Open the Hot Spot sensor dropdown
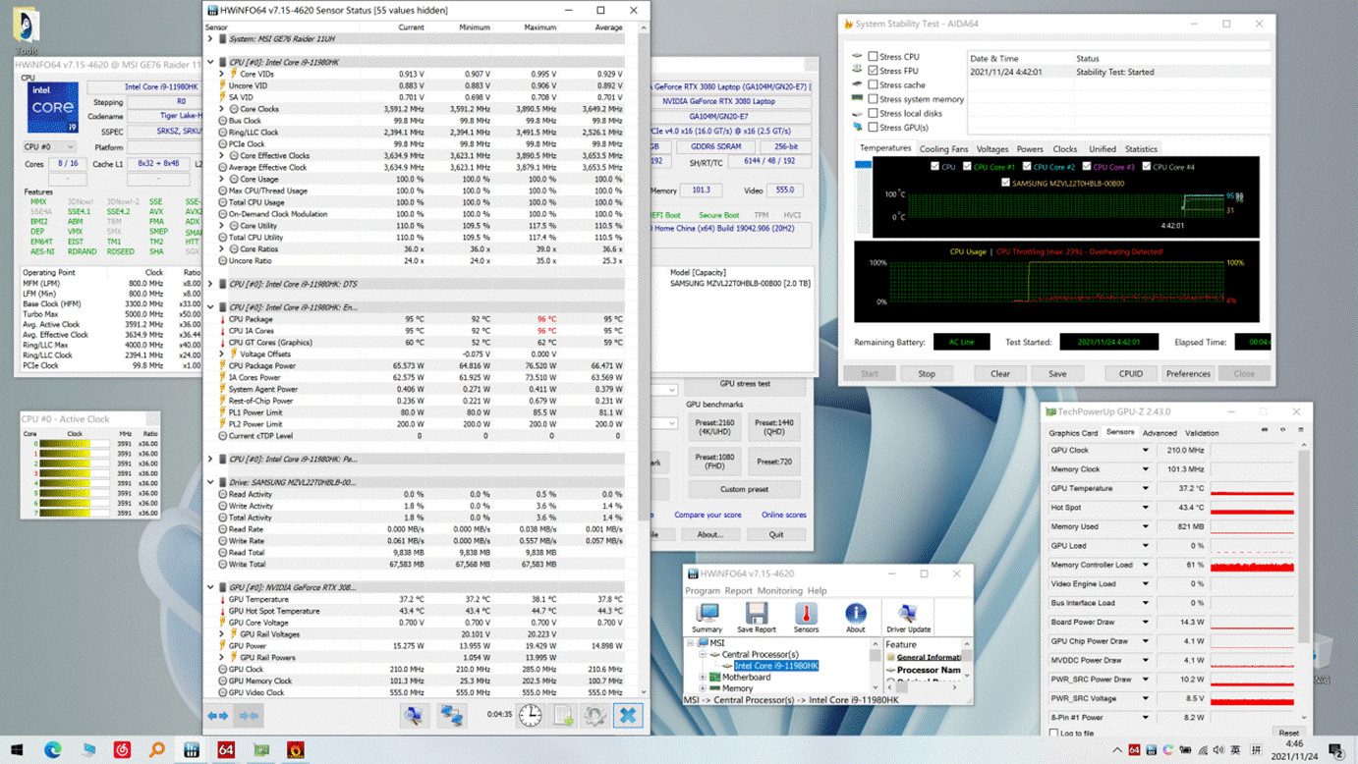The height and width of the screenshot is (764, 1358). [x=1145, y=508]
